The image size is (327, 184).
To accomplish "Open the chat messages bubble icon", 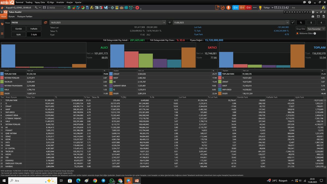I will (304, 2).
